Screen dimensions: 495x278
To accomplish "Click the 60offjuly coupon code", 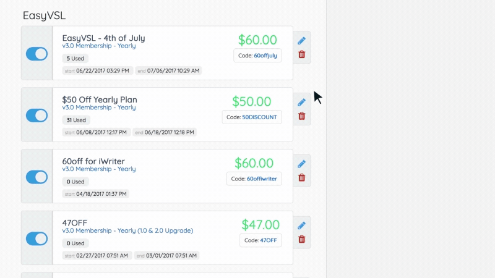I will (265, 56).
